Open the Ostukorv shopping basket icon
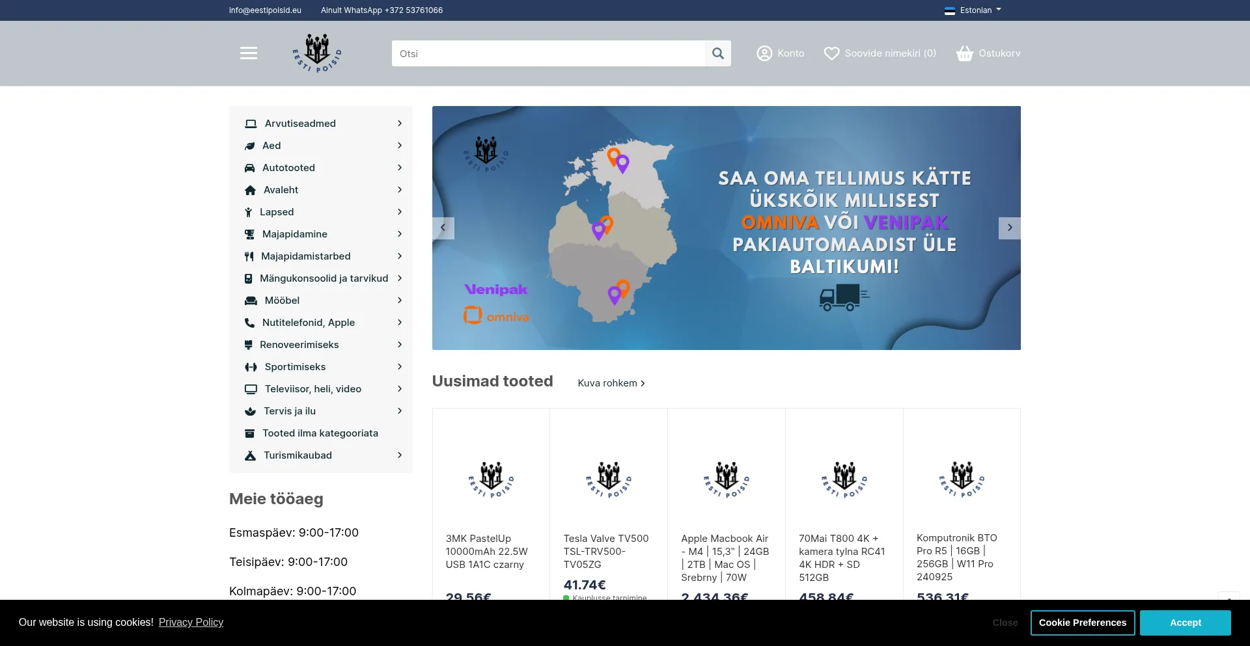Viewport: 1250px width, 646px height. pos(964,53)
